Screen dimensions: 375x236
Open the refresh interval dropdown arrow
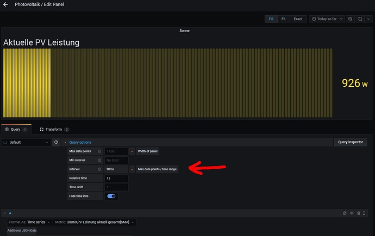368,19
